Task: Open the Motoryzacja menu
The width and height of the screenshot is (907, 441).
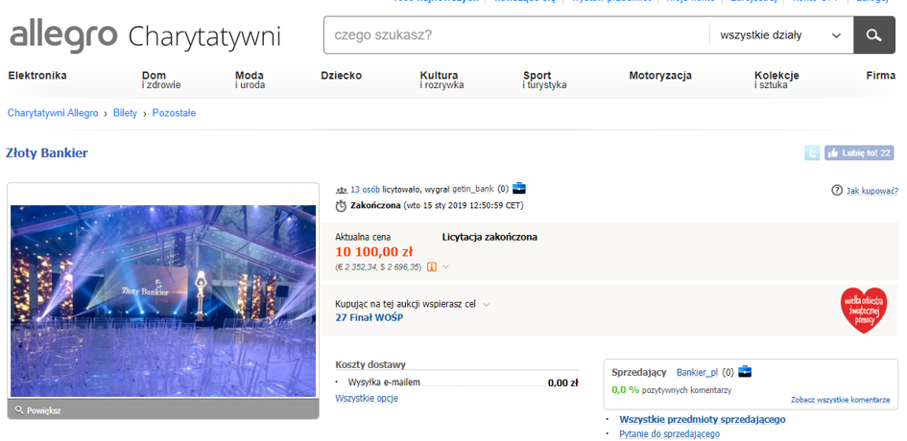Action: [660, 76]
